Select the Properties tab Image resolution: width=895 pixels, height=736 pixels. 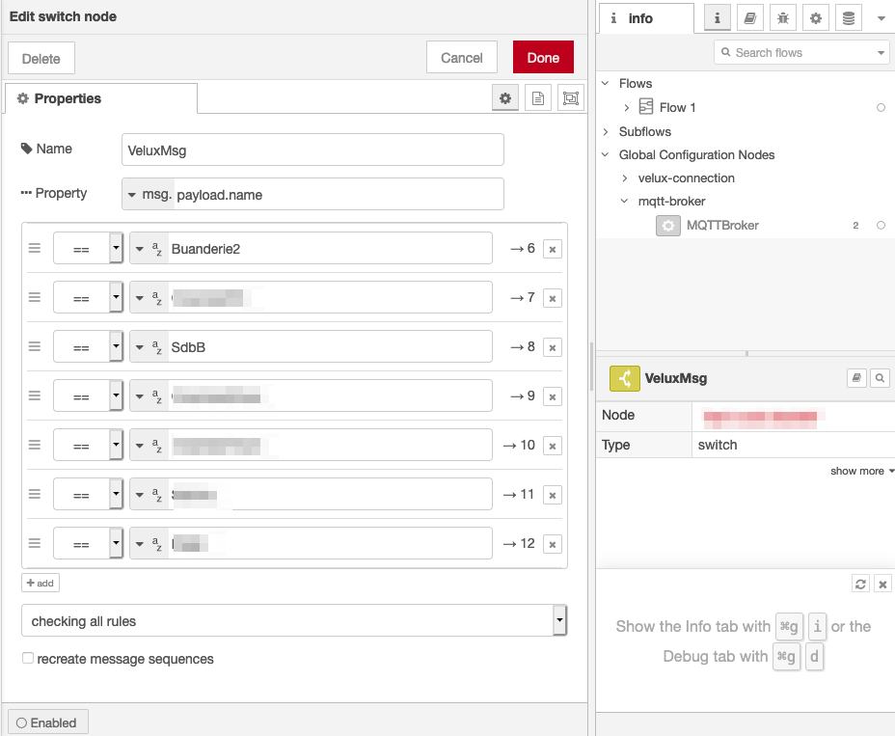(101, 98)
